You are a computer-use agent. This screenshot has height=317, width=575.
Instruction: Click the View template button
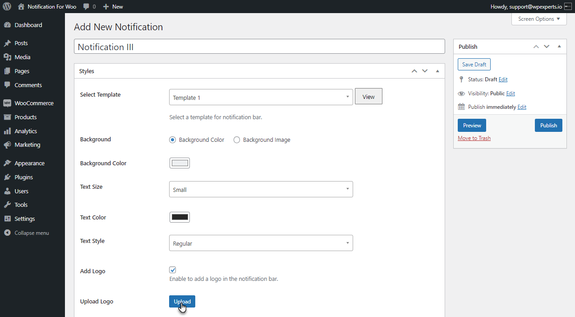pos(368,97)
